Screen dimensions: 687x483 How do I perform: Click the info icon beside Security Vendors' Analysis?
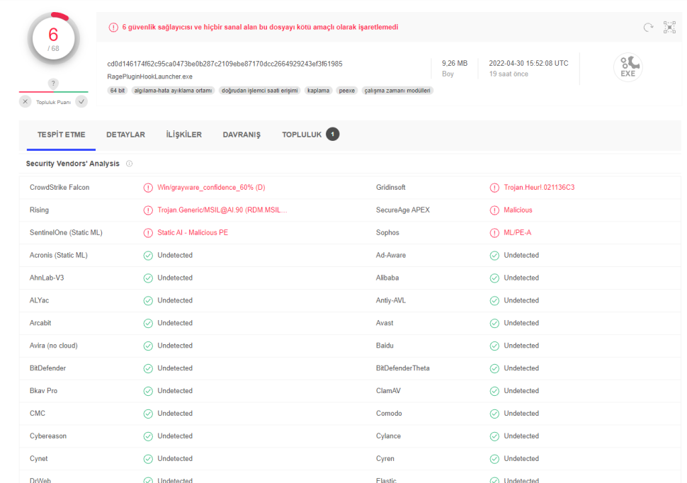[129, 164]
